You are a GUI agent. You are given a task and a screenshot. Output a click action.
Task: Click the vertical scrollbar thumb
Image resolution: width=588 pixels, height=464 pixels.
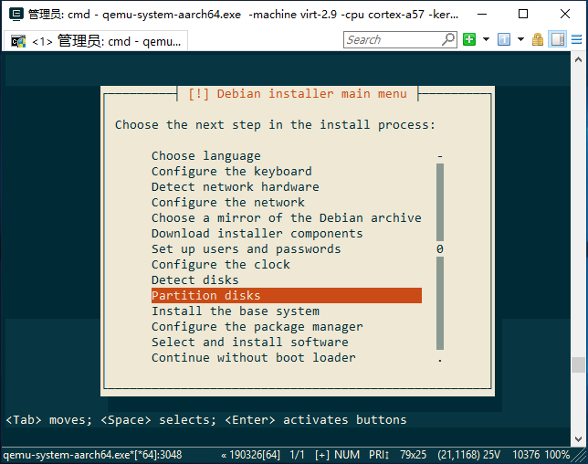coord(578,365)
